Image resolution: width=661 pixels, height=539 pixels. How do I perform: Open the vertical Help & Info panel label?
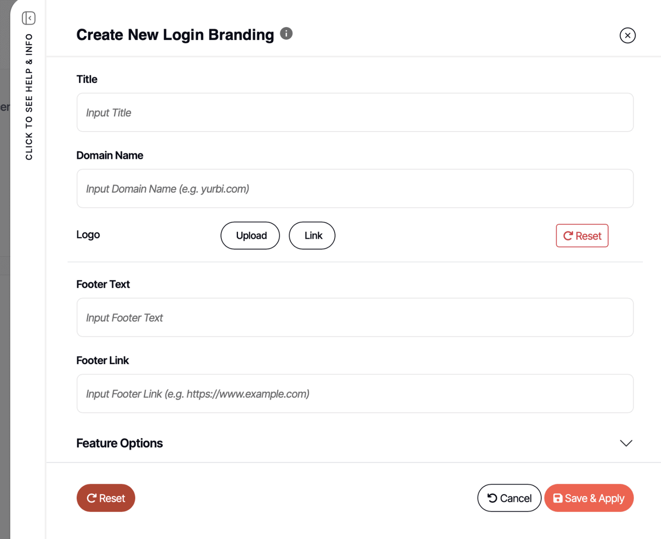(x=29, y=97)
